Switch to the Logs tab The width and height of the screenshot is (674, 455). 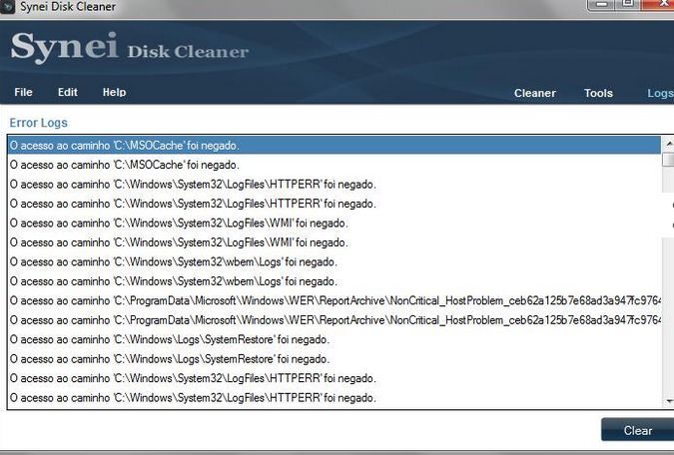coord(660,93)
